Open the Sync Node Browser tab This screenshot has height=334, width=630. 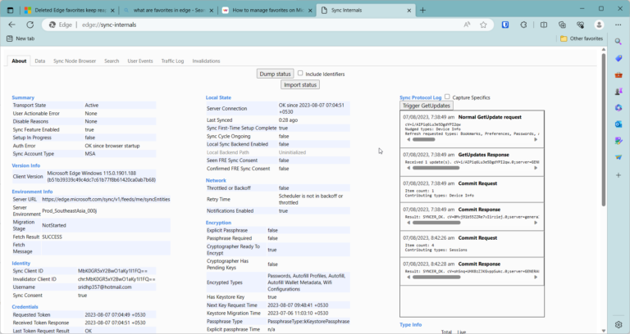point(75,61)
